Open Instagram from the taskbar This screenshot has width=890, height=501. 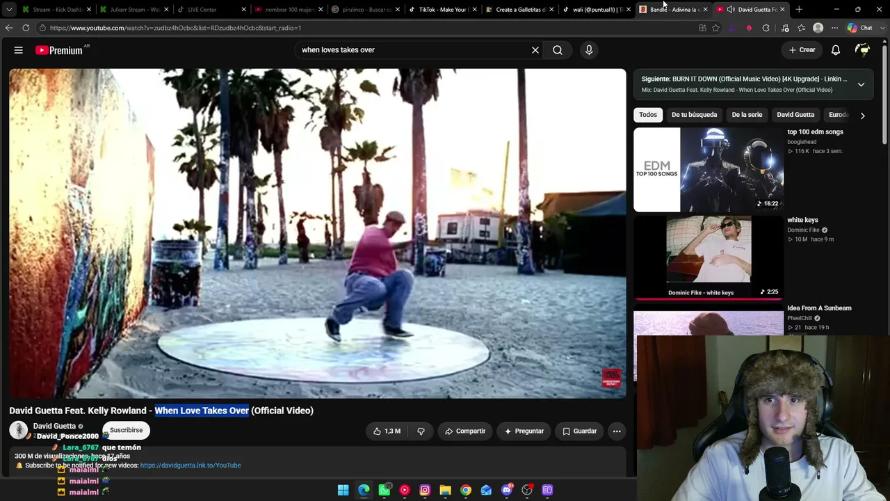point(425,490)
